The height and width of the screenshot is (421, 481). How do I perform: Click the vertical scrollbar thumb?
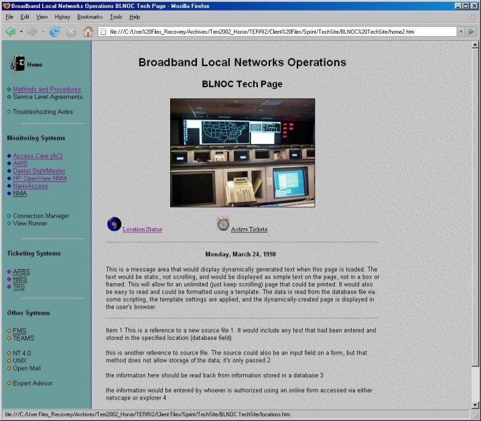(475, 207)
